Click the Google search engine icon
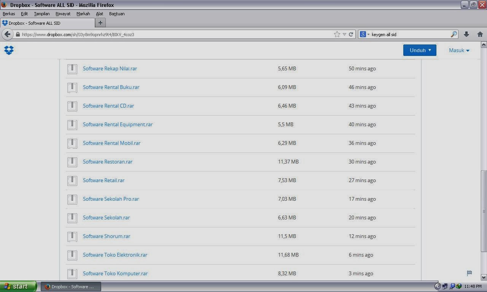487x292 pixels. pyautogui.click(x=363, y=34)
